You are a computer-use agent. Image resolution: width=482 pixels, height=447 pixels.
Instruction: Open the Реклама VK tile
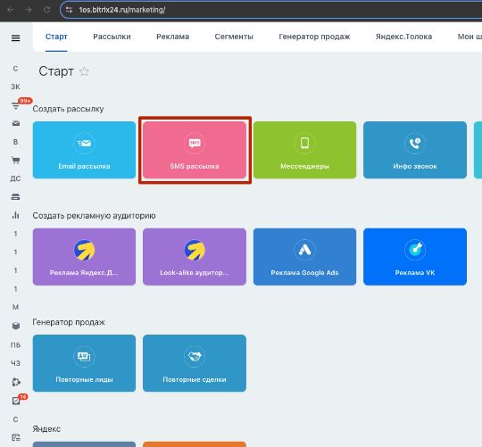click(x=415, y=257)
